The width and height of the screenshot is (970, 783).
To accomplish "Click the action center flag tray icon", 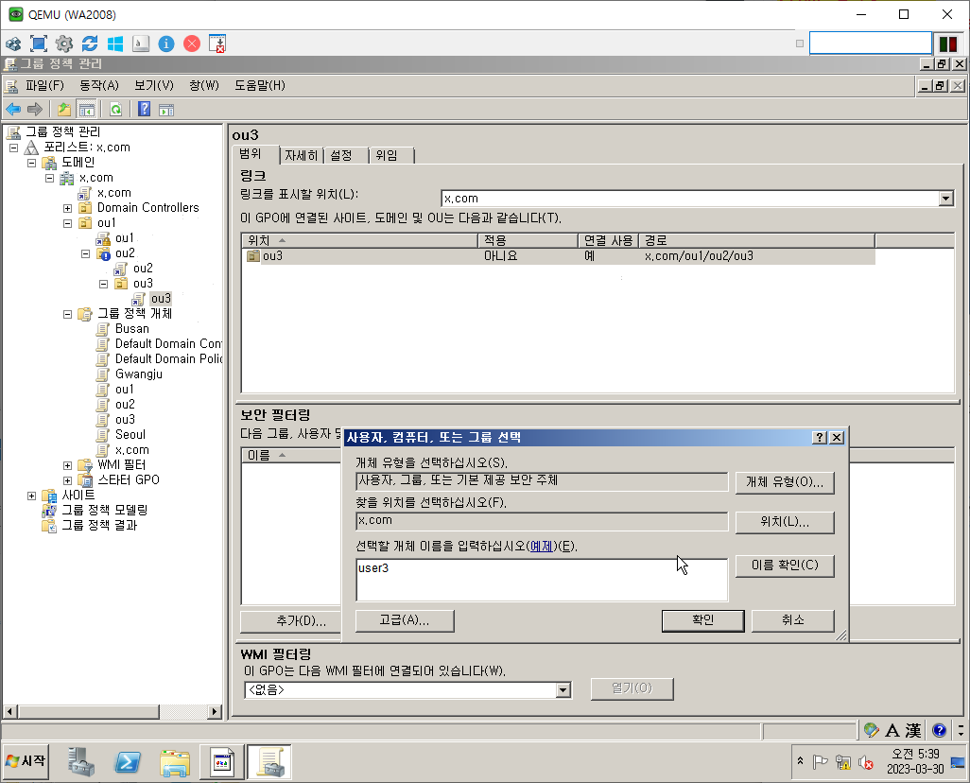I will pos(821,762).
